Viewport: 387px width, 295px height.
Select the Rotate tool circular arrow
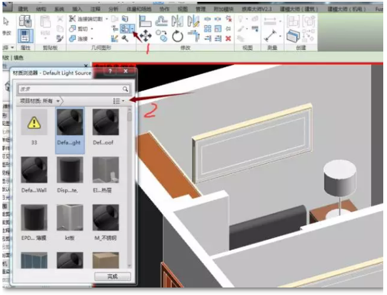pyautogui.click(x=178, y=36)
